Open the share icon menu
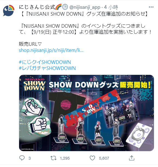Screen dimensions: 158x167 [132, 158]
